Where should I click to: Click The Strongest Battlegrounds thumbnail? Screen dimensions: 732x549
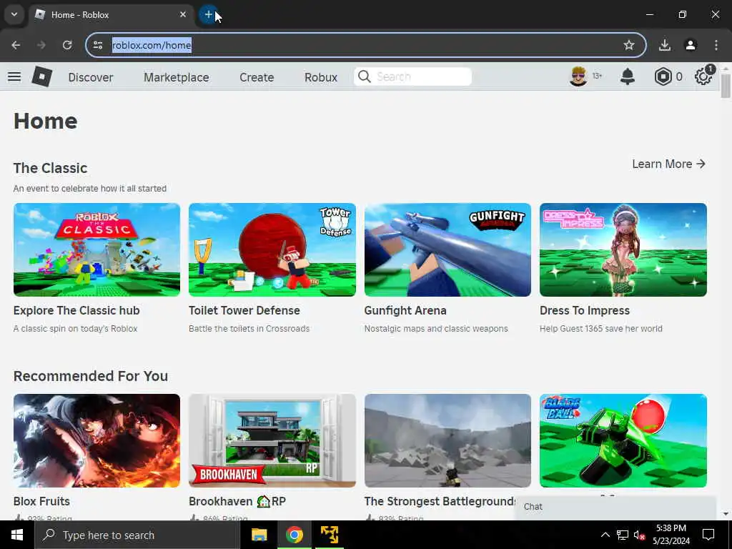(x=447, y=440)
